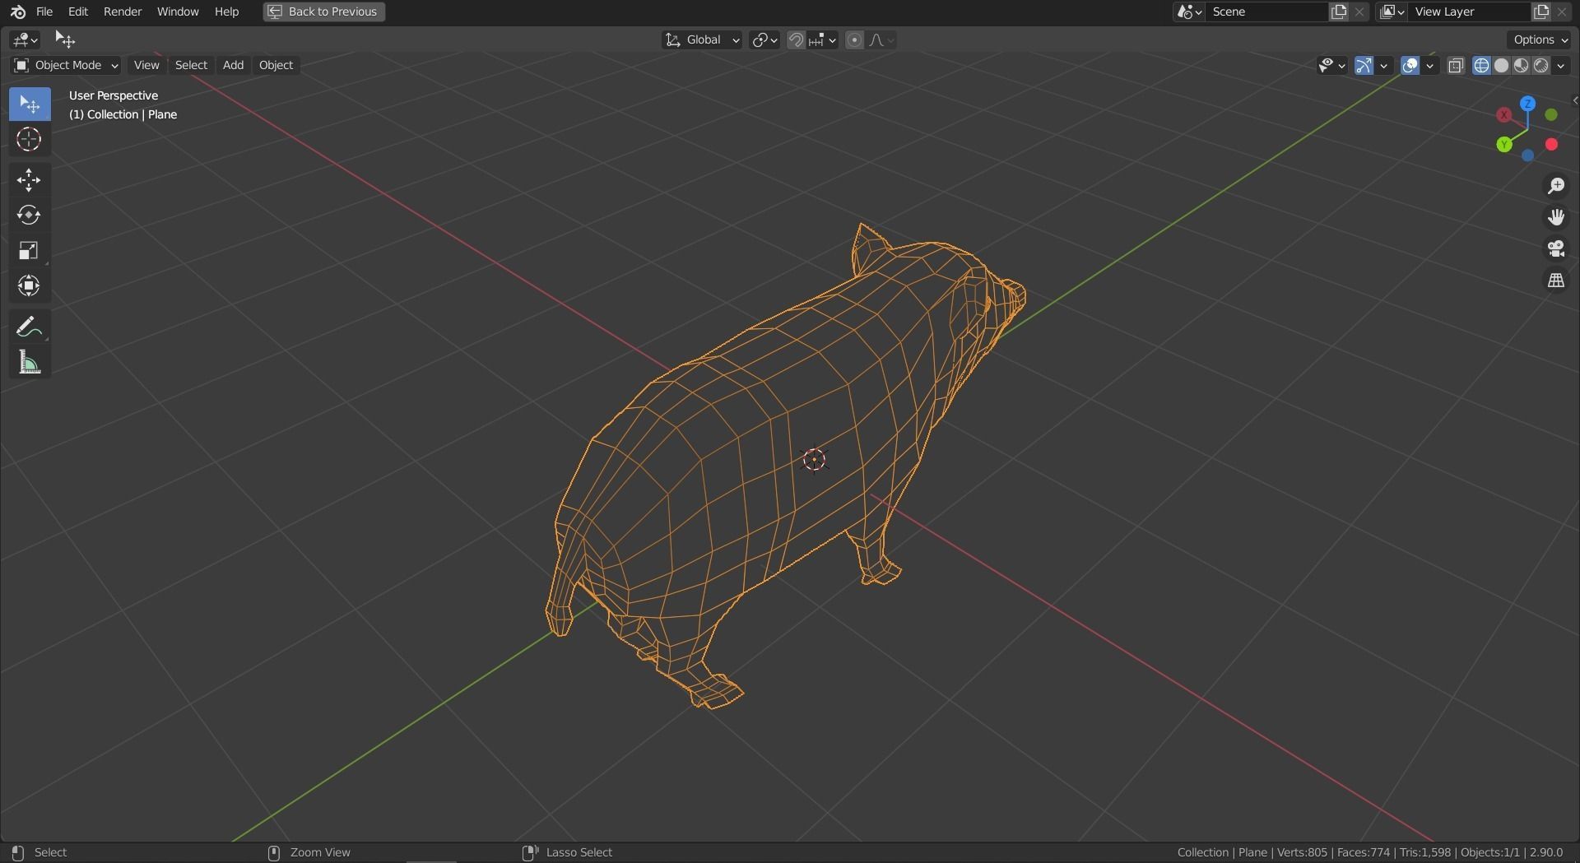Open the Options dropdown

(1540, 39)
